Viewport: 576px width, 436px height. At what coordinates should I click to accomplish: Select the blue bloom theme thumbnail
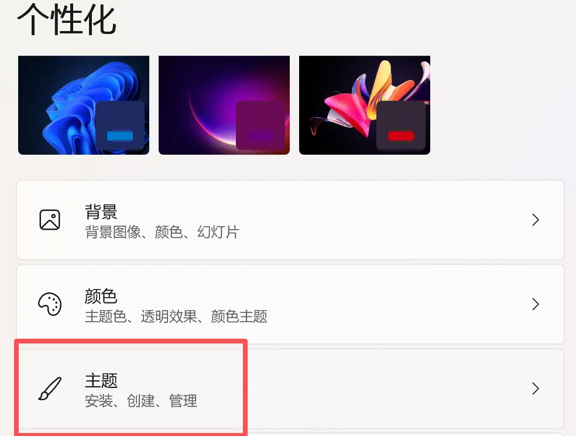click(84, 105)
